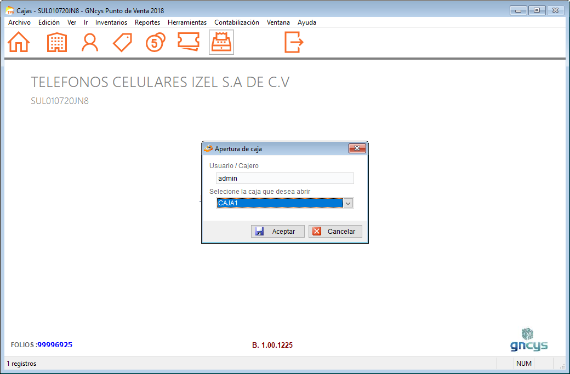Open the Ventana menu
Image resolution: width=570 pixels, height=374 pixels.
278,22
